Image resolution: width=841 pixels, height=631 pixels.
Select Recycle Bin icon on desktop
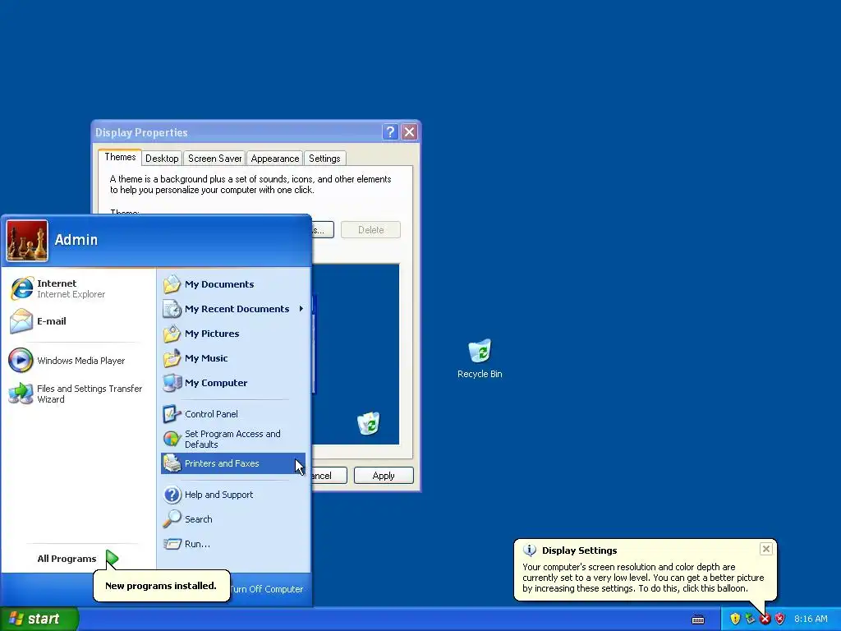[x=480, y=358]
